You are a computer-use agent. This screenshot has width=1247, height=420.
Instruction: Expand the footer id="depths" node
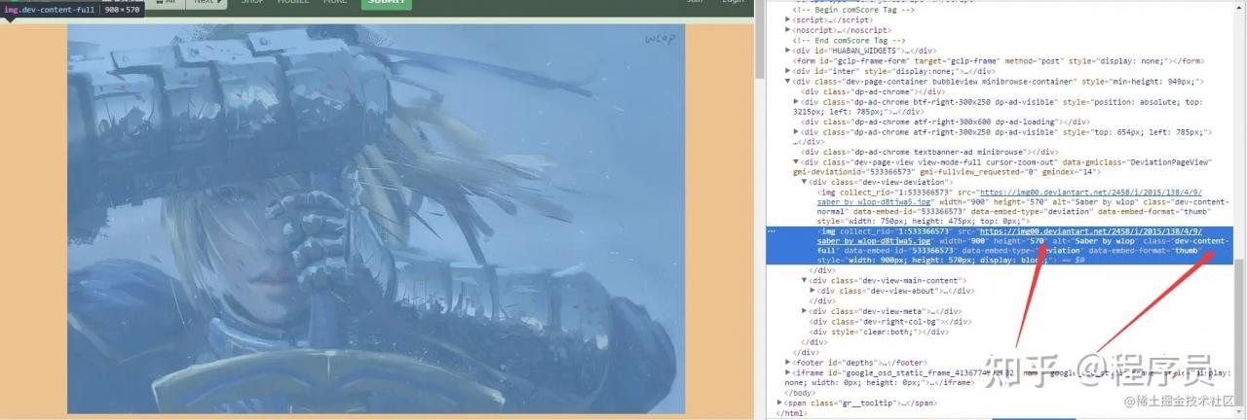pos(789,362)
